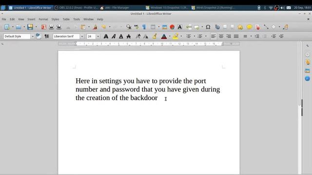
Task: Expand the Default Style dropdown arrow
Action: click(33, 36)
